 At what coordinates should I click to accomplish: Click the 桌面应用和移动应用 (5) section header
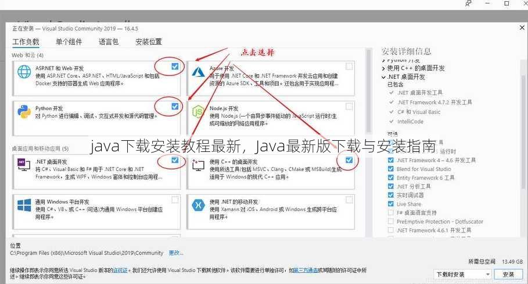(x=40, y=148)
